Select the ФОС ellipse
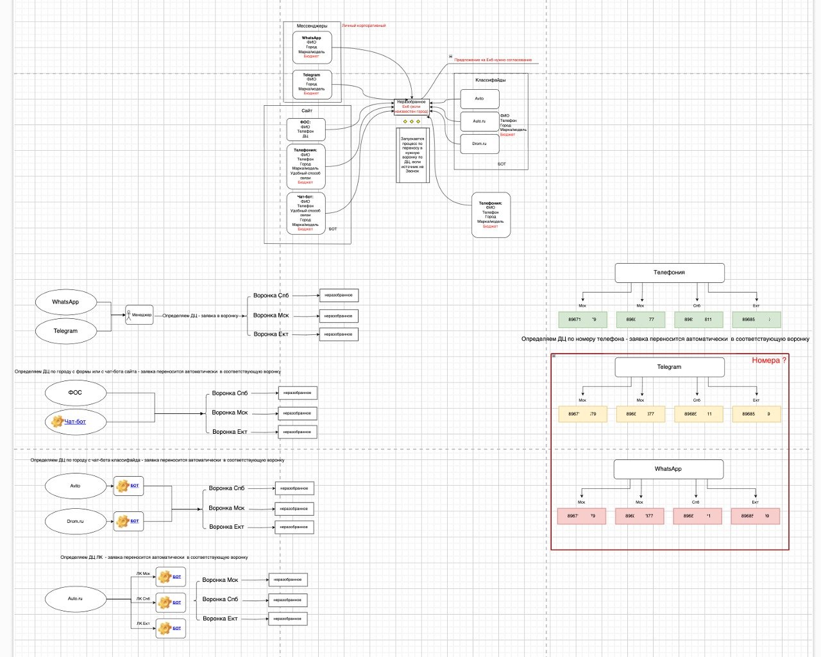Screen dimensions: 821x657 (x=75, y=393)
